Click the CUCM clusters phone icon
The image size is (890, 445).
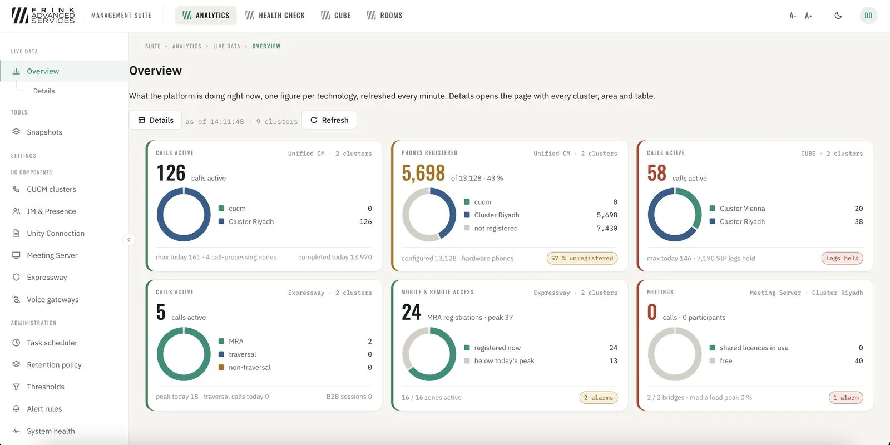pos(16,189)
